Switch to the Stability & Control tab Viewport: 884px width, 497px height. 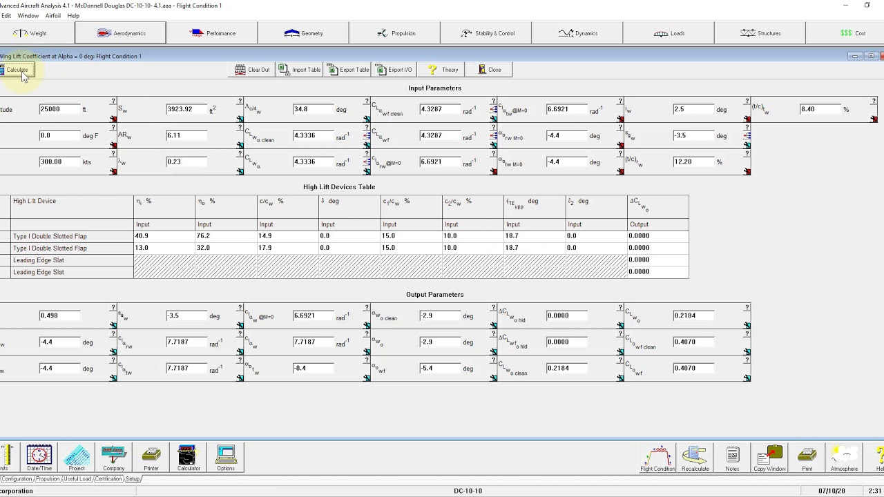487,33
